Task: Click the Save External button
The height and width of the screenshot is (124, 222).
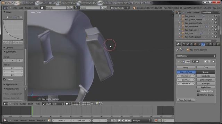Action: (x=186, y=100)
